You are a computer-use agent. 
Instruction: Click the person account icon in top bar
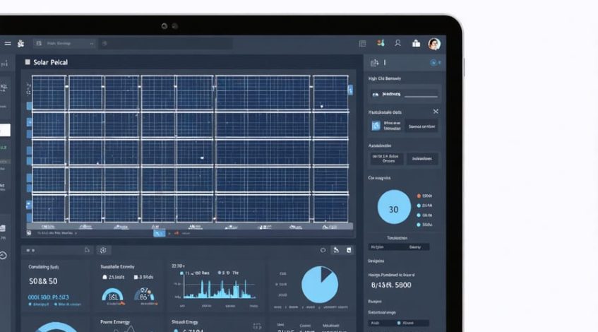[x=398, y=44]
